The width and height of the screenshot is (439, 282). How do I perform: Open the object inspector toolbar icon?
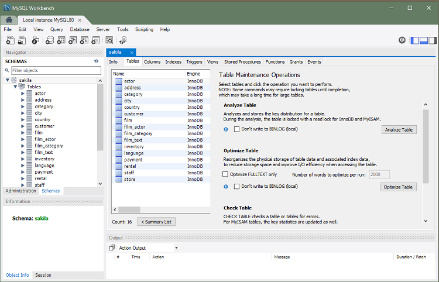[x=36, y=40]
